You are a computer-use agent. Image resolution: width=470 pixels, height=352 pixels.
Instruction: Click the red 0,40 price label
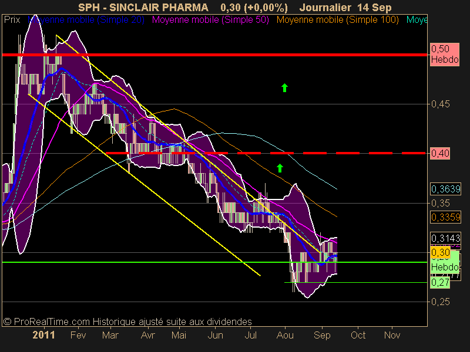[x=440, y=153]
